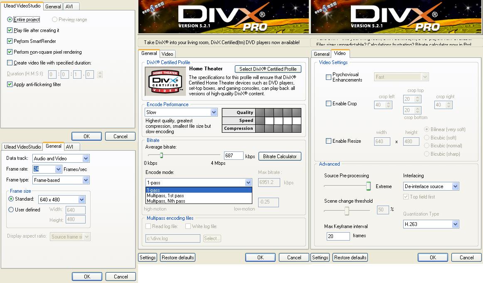Pick highlighted 1-pass option in the list

(x=199, y=190)
